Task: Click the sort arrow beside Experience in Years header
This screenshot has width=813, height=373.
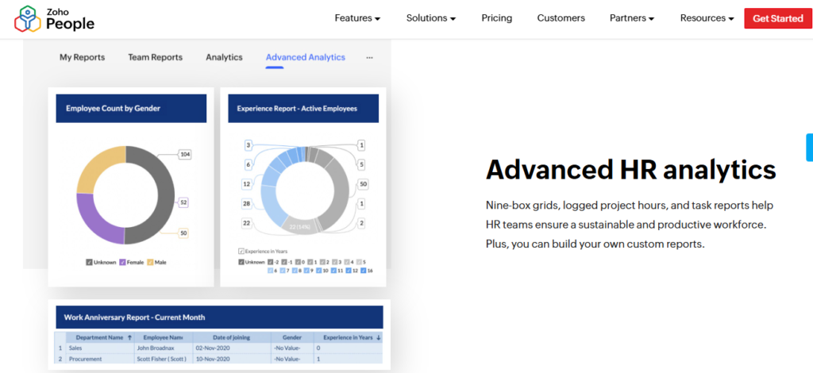Action: pyautogui.click(x=379, y=337)
